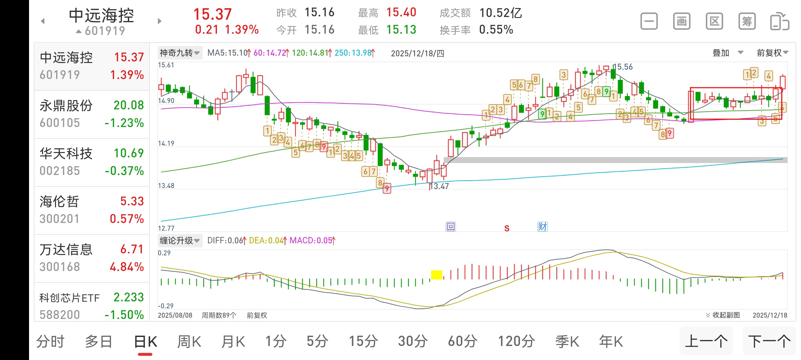The image size is (801, 360).
Task: Open the 缠论升级 indicator dropdown
Action: click(x=180, y=240)
